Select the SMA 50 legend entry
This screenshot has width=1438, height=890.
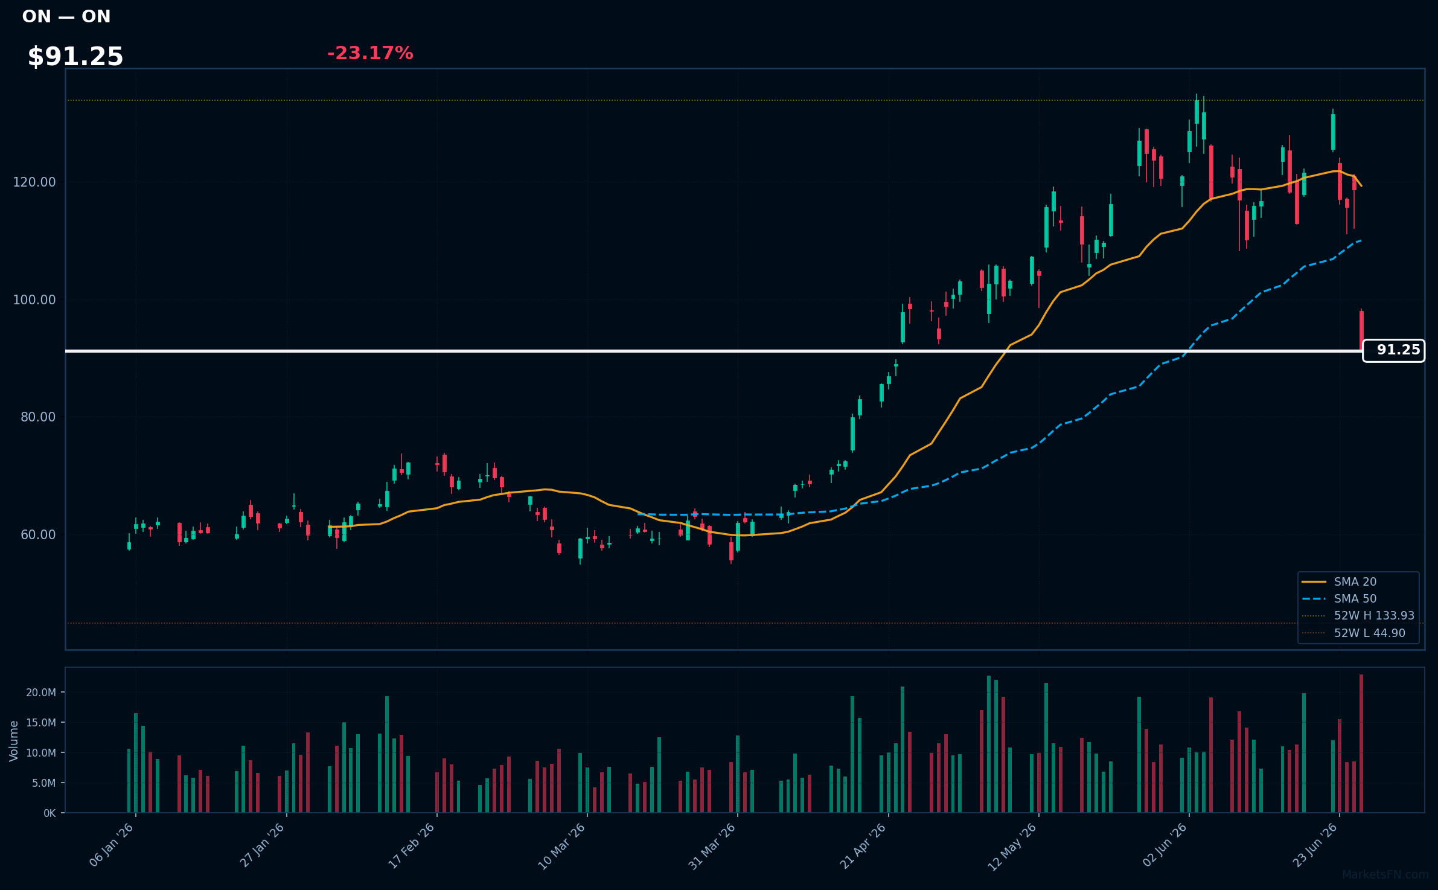[x=1339, y=598]
